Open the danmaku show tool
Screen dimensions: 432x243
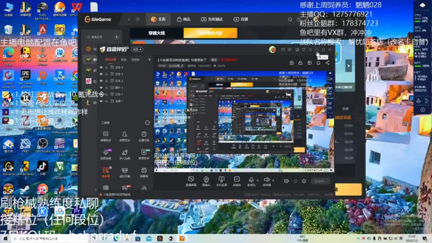point(144,172)
